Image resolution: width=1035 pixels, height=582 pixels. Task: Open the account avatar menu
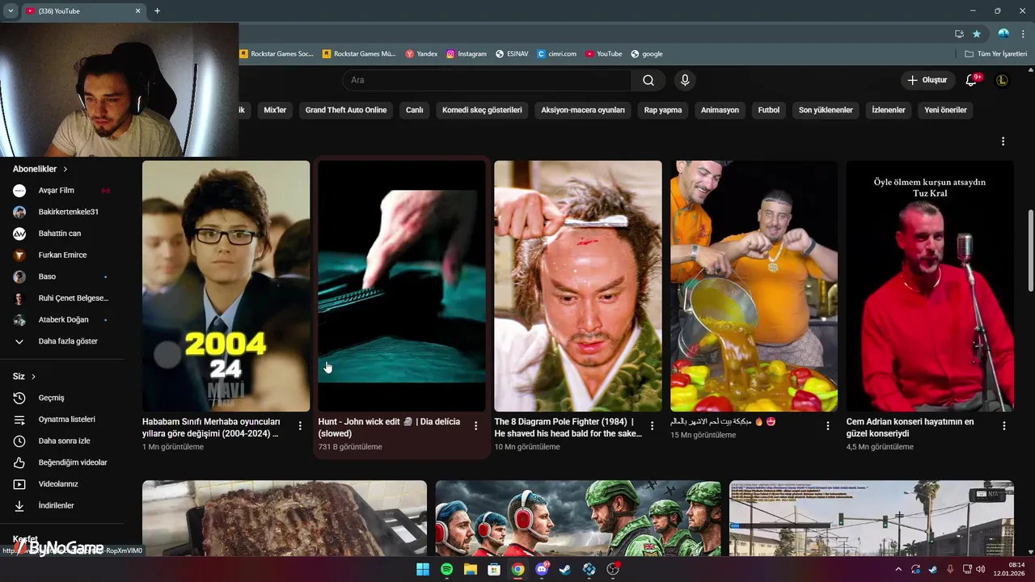click(1002, 80)
